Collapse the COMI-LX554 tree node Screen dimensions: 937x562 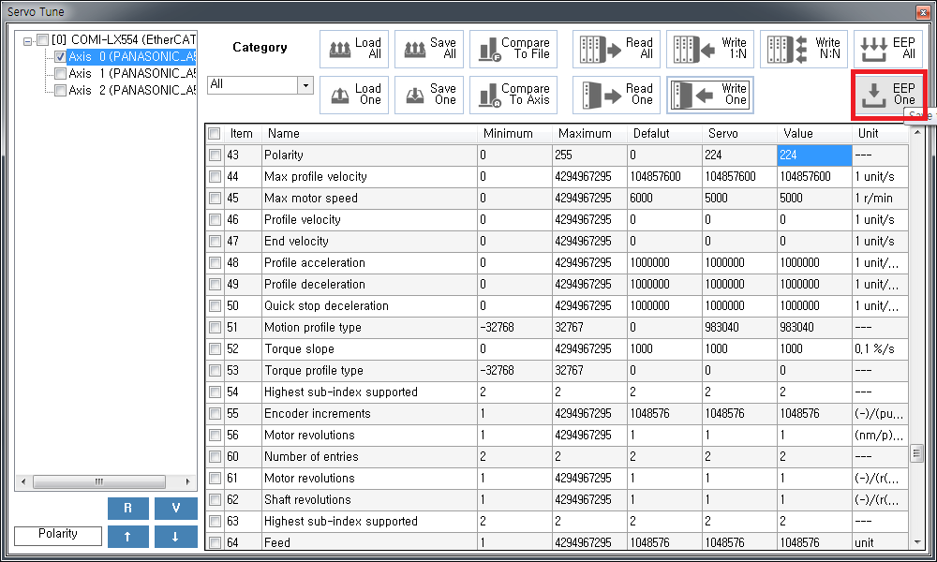28,40
